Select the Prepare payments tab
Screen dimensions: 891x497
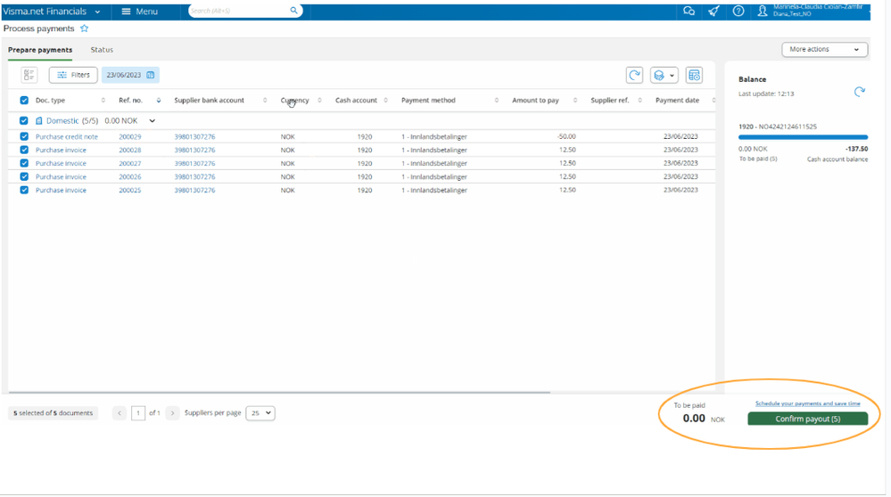click(x=40, y=50)
